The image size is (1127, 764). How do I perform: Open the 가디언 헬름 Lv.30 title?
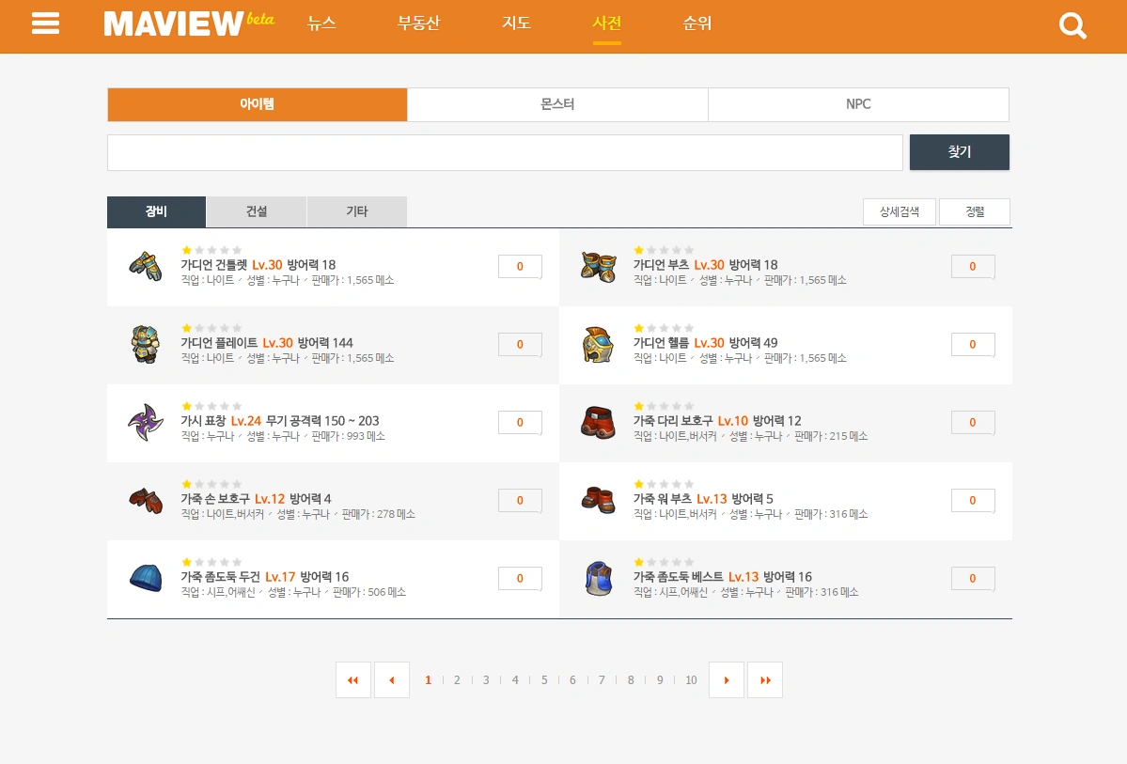679,343
